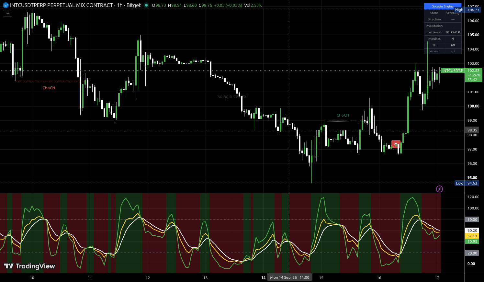Click the Impulses row label

(434, 39)
